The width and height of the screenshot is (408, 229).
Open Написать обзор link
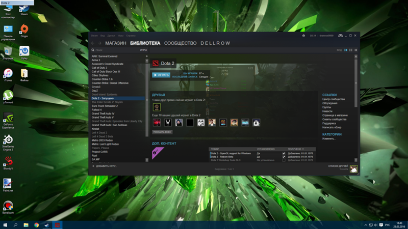tap(331, 128)
